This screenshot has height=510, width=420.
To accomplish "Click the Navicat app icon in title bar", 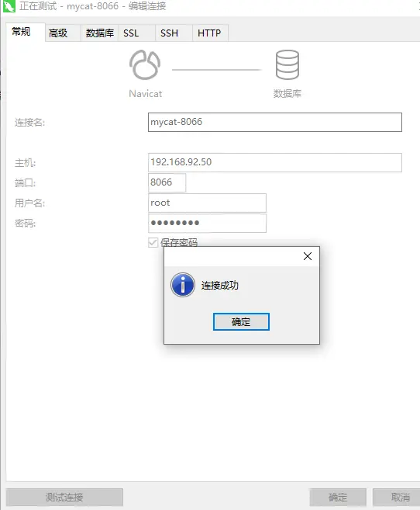I will [x=9, y=6].
